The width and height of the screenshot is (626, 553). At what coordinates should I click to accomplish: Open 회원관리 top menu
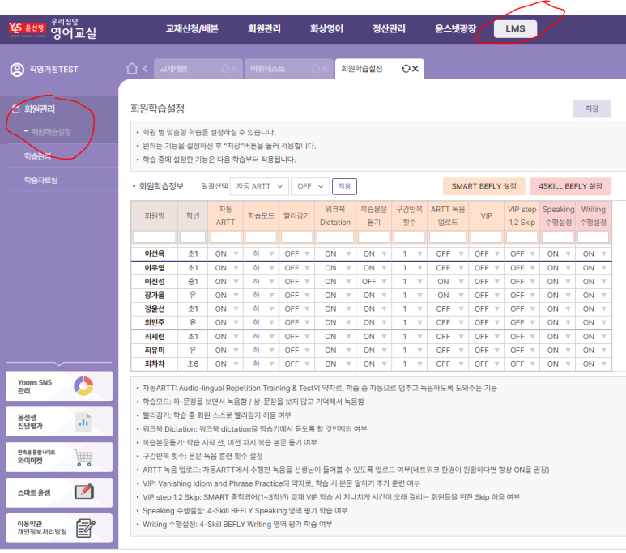point(264,29)
